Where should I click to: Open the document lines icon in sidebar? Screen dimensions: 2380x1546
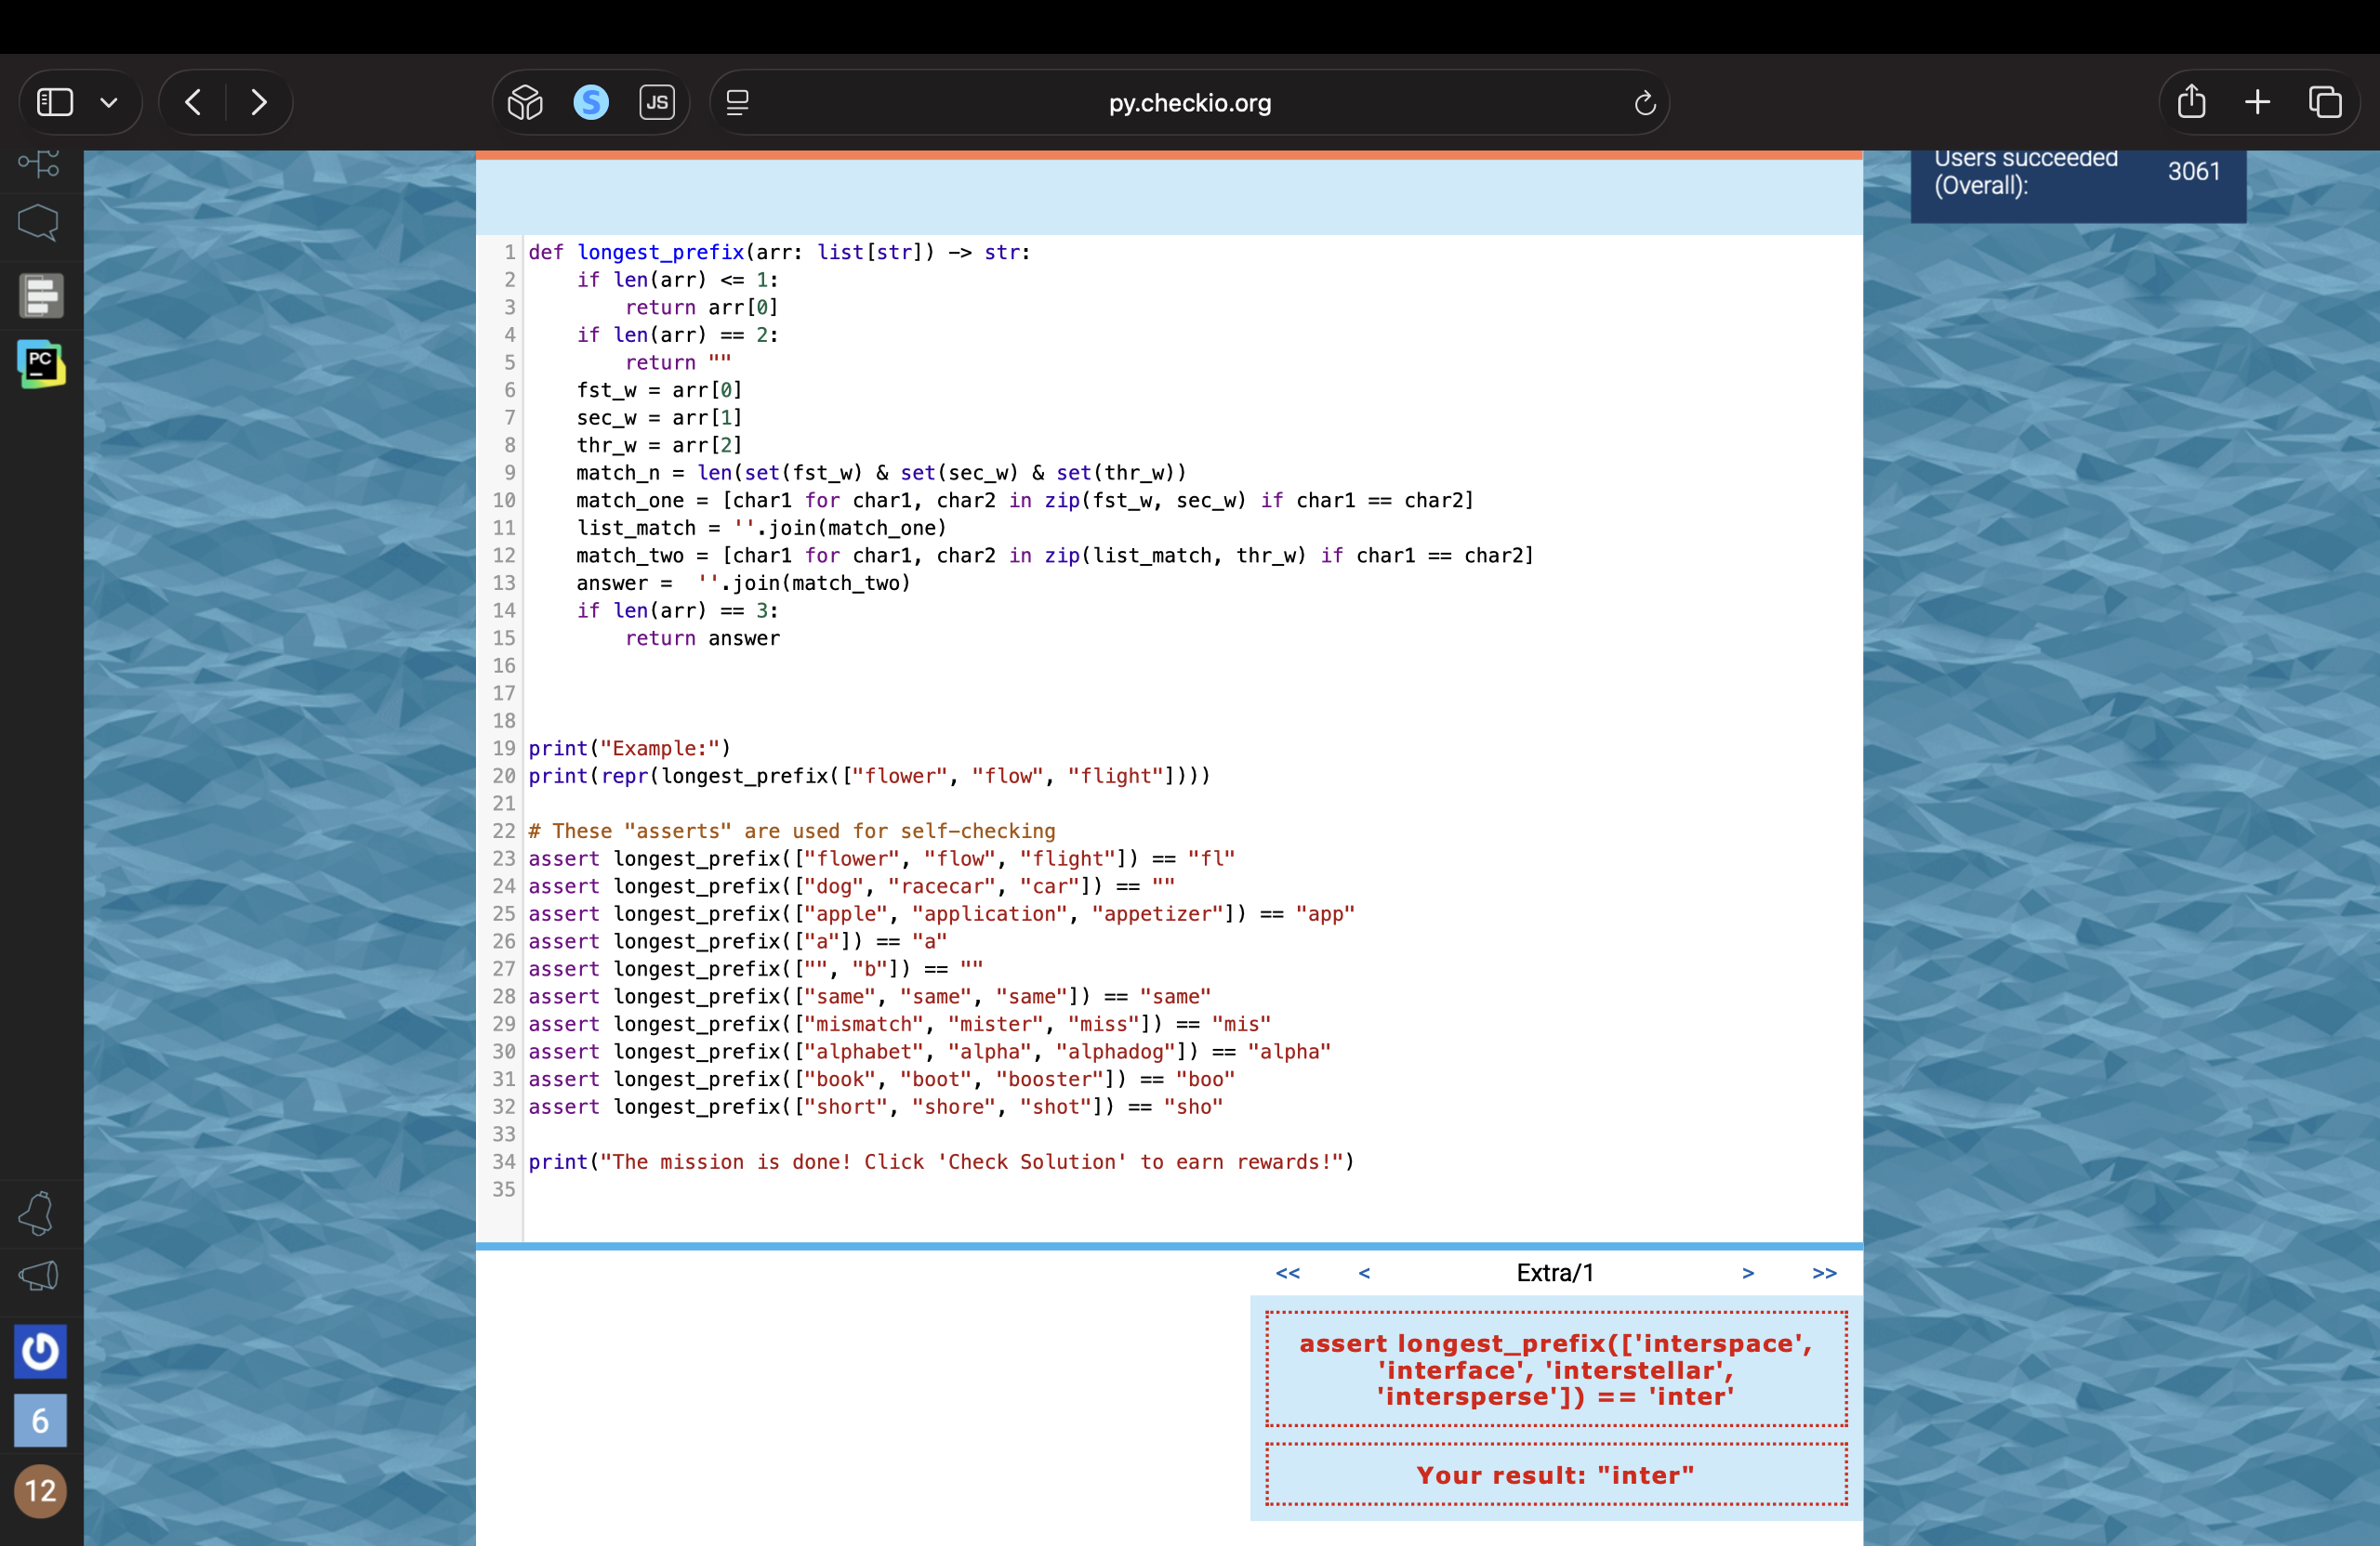[x=41, y=295]
